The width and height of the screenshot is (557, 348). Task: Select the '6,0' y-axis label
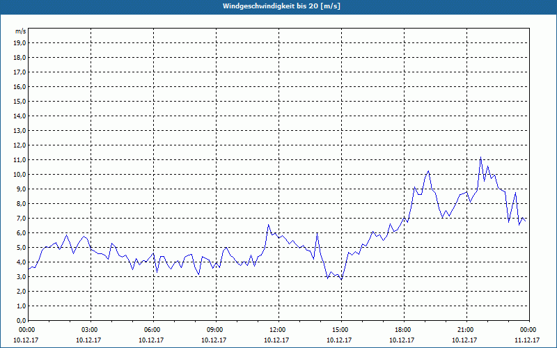point(22,233)
